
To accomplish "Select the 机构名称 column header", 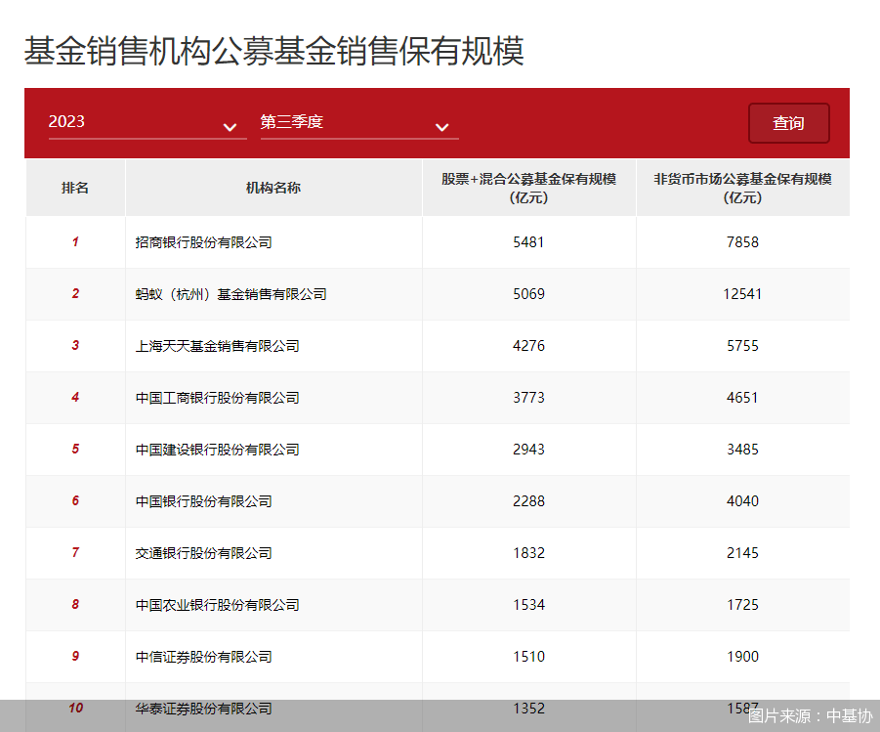I will click(273, 188).
